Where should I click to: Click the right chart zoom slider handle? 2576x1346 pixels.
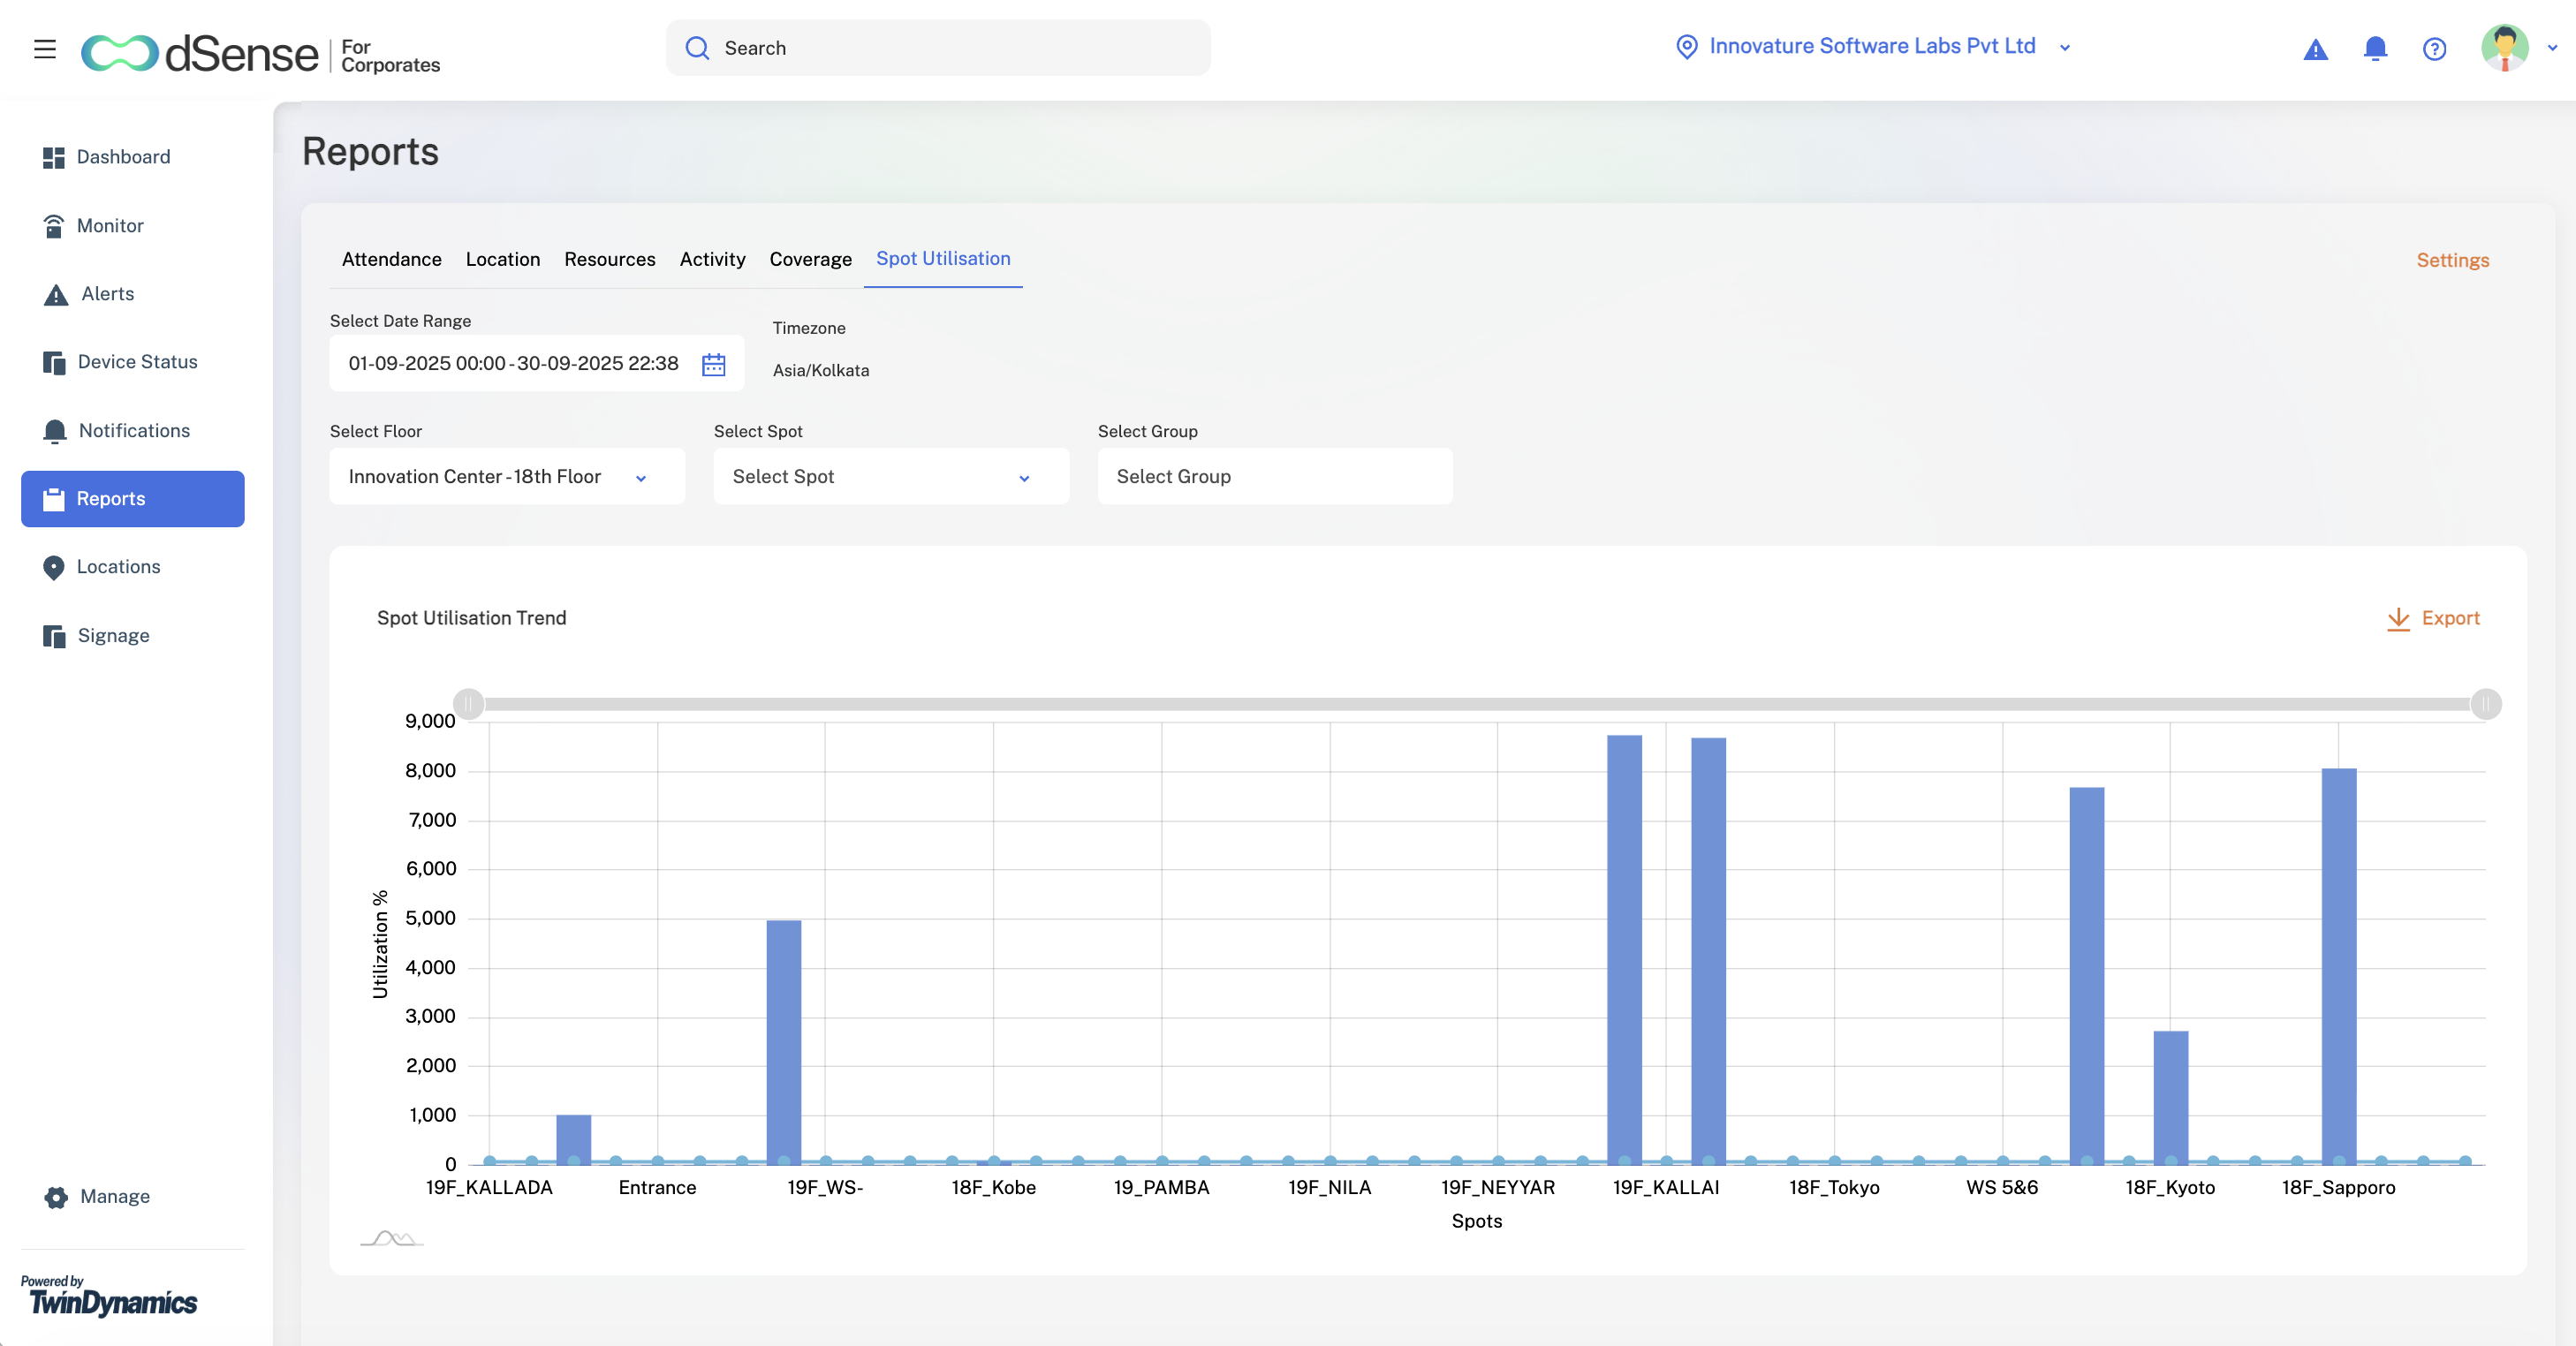coord(2486,704)
